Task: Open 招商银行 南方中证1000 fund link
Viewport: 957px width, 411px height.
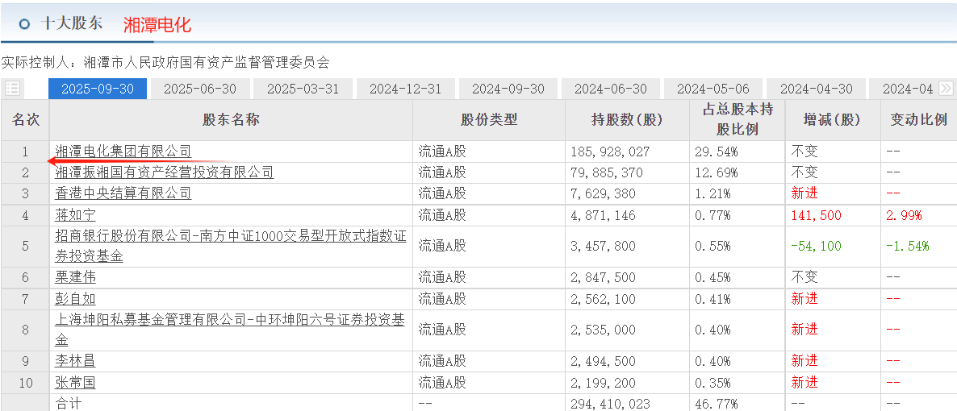Action: [231, 247]
